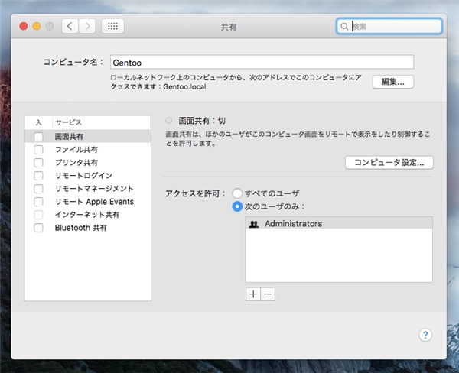Click the magnifying glass search icon

pyautogui.click(x=345, y=26)
